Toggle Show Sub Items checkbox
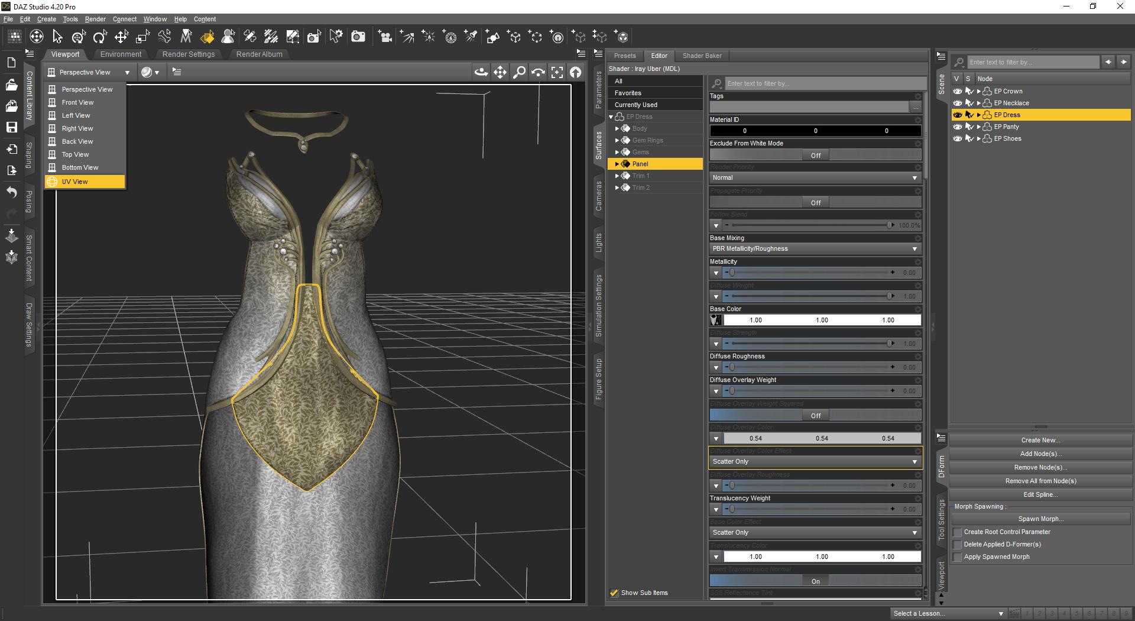 click(614, 593)
